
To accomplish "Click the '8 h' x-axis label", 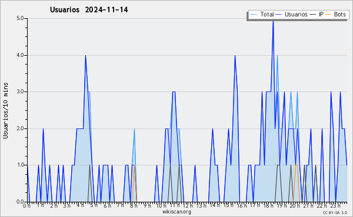I will (134, 206).
